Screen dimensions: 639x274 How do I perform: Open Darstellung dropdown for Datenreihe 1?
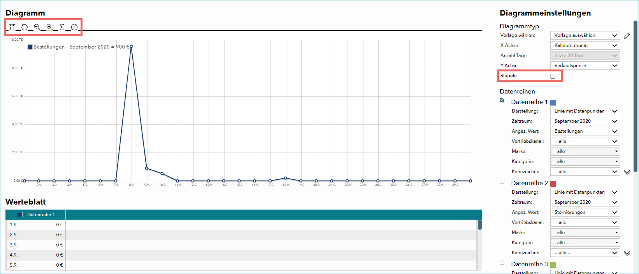click(x=585, y=111)
